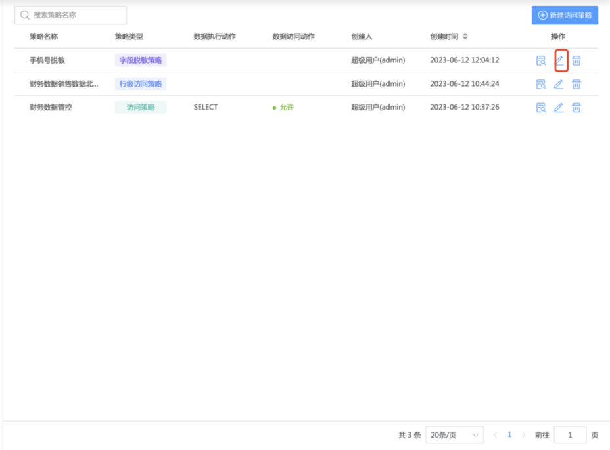Click 创建人 column header
The width and height of the screenshot is (610, 450).
tap(362, 37)
